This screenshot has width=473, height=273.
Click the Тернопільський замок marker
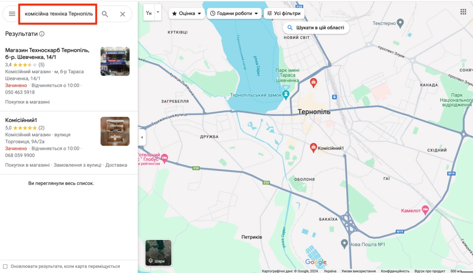(285, 95)
